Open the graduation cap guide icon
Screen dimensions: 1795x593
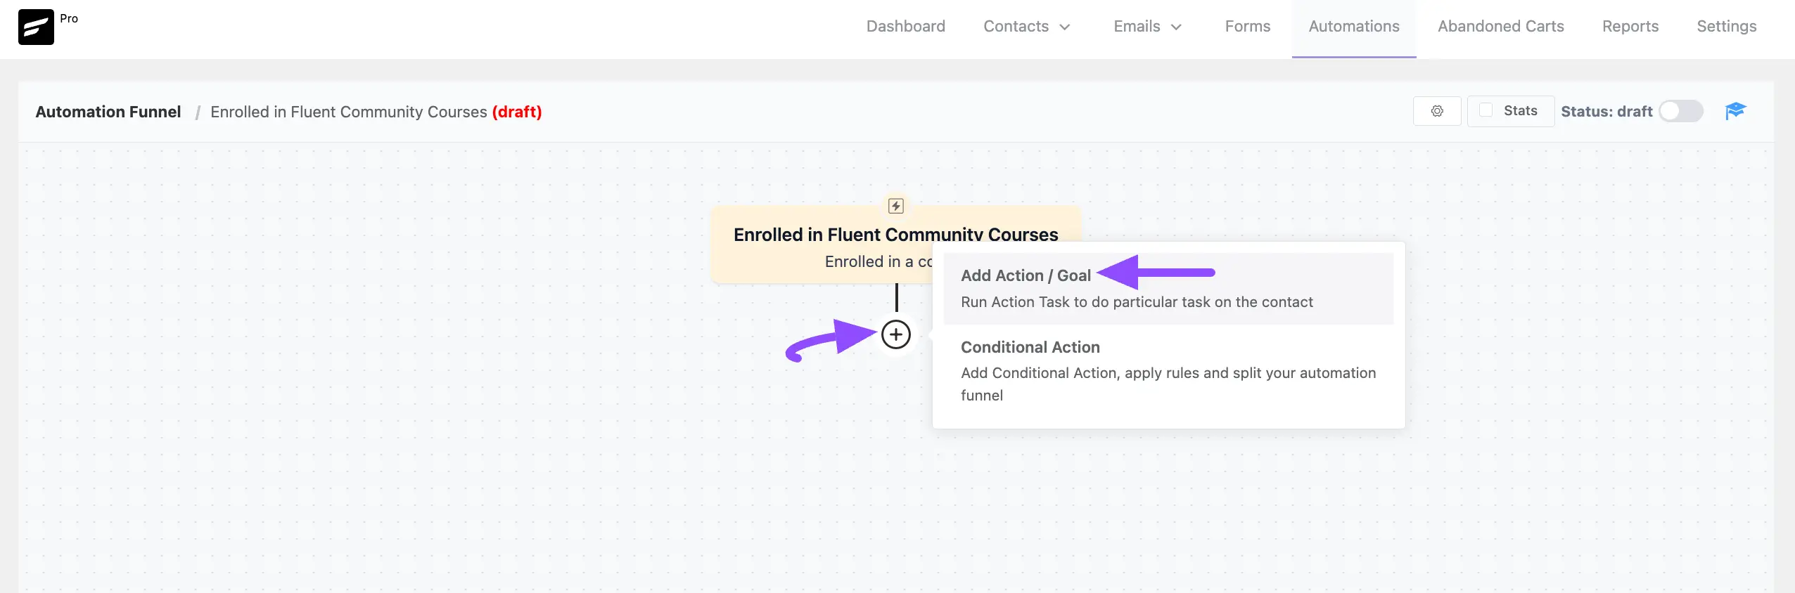tap(1735, 111)
